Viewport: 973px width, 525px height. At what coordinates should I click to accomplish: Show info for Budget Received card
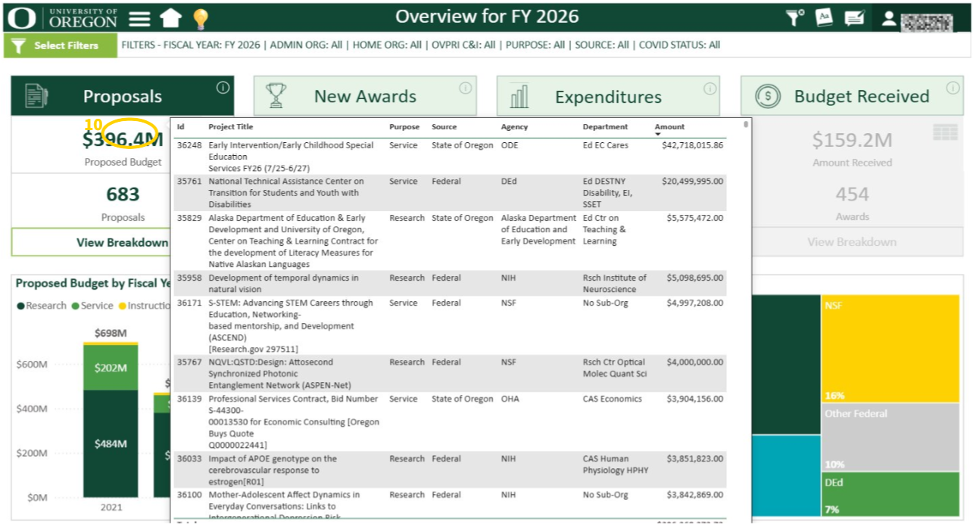click(953, 88)
